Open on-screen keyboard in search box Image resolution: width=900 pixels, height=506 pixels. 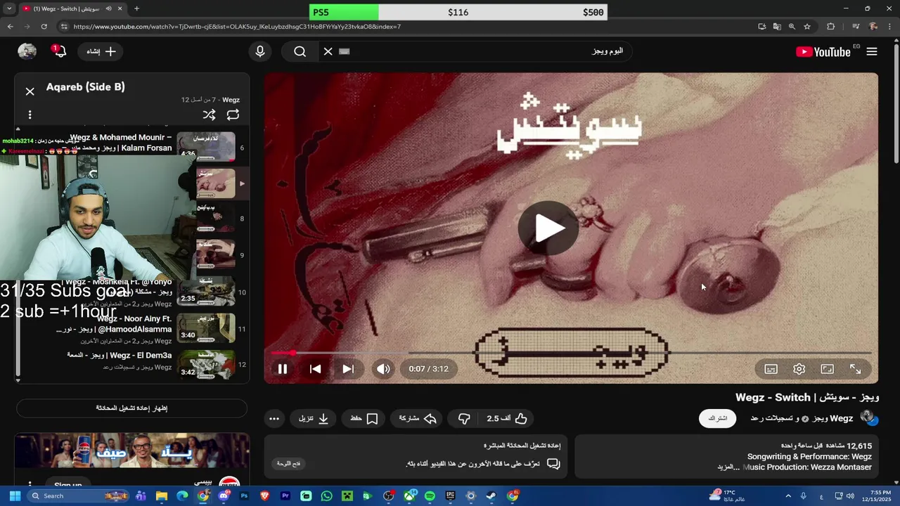344,51
